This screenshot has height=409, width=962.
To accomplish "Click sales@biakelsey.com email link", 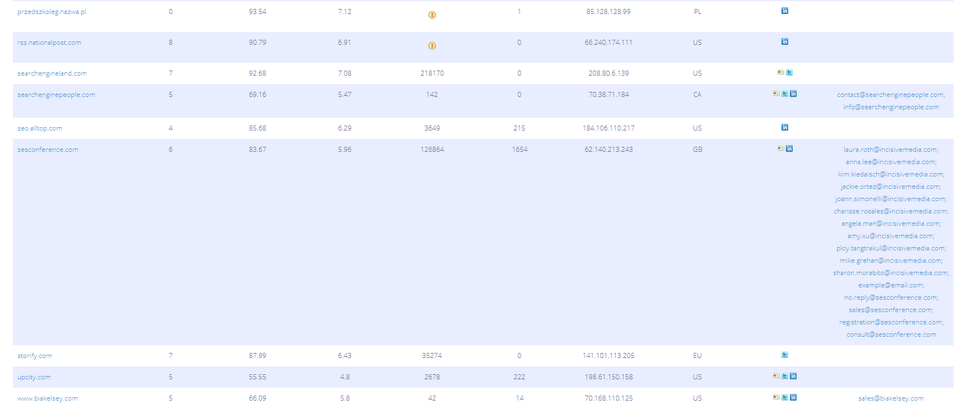I will click(891, 398).
